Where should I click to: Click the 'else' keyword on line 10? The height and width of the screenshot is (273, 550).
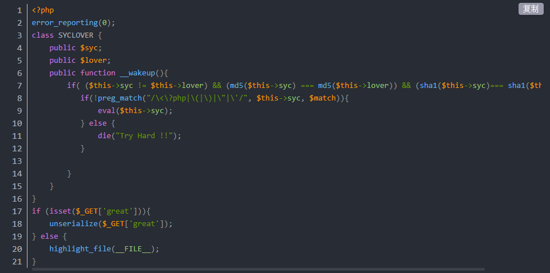click(x=98, y=123)
